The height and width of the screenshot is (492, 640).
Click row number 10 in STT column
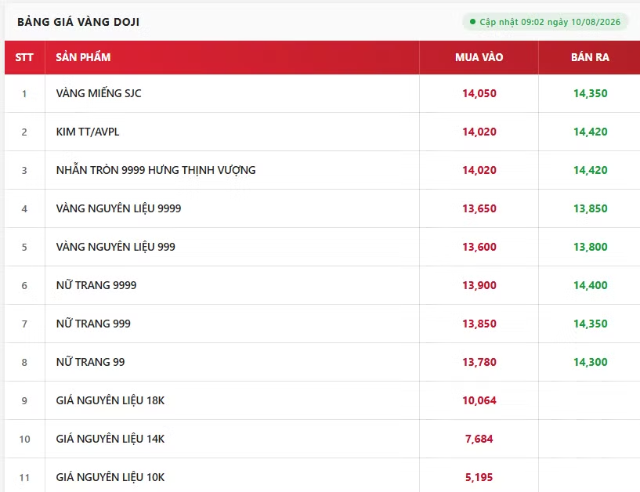(24, 440)
